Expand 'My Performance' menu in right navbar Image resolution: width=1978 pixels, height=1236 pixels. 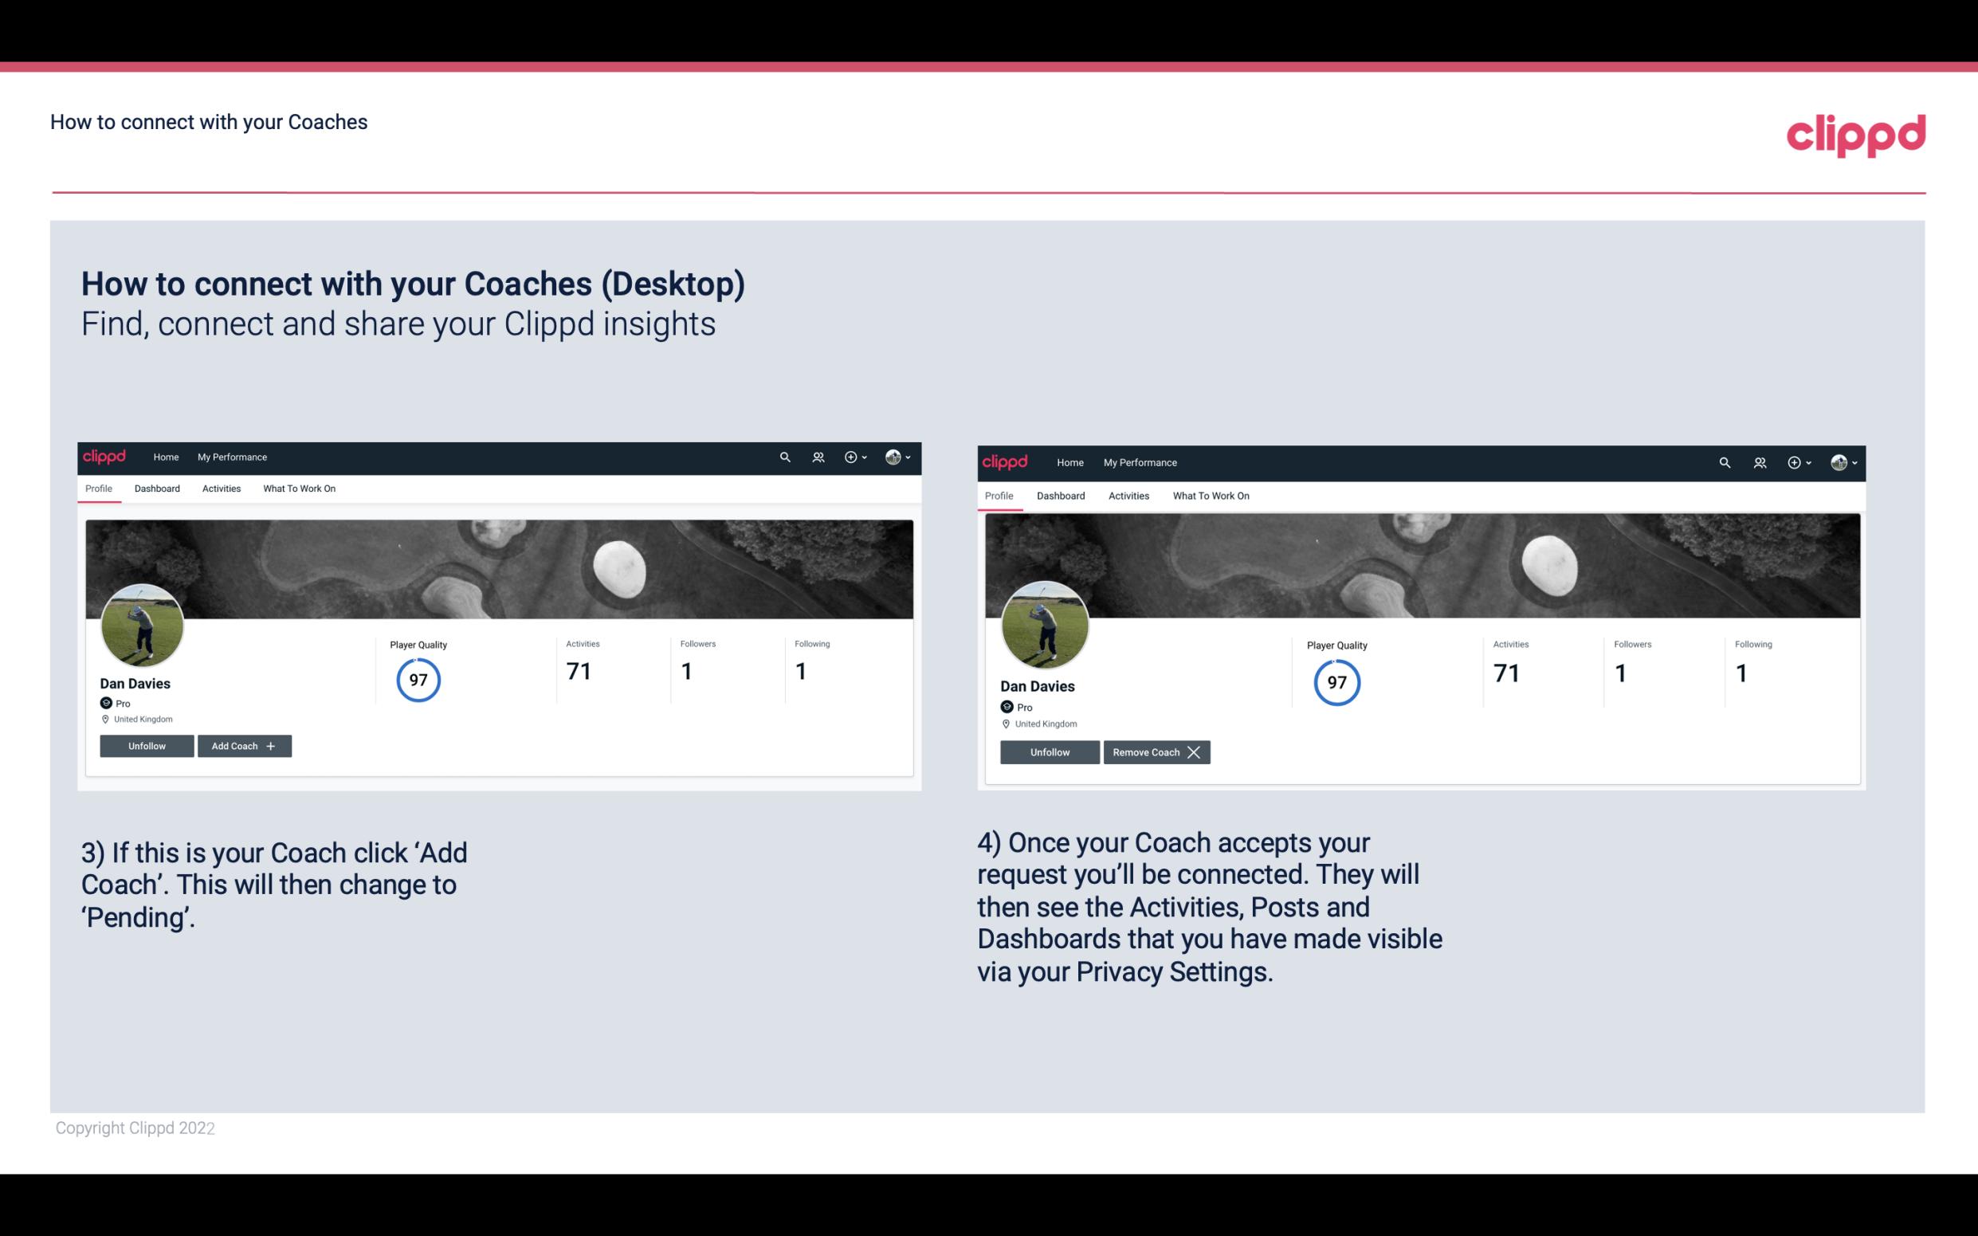[1140, 461]
